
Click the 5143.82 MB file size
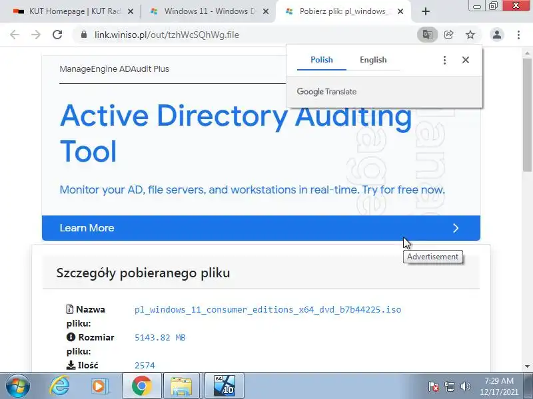[160, 338]
